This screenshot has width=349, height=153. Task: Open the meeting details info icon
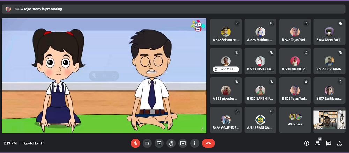307,143
